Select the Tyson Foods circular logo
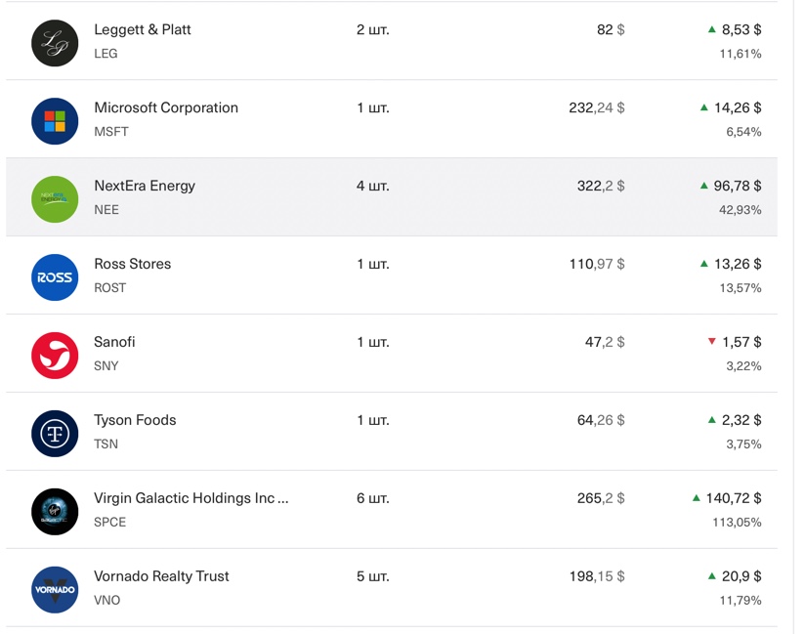This screenshot has width=805, height=634. tap(55, 434)
